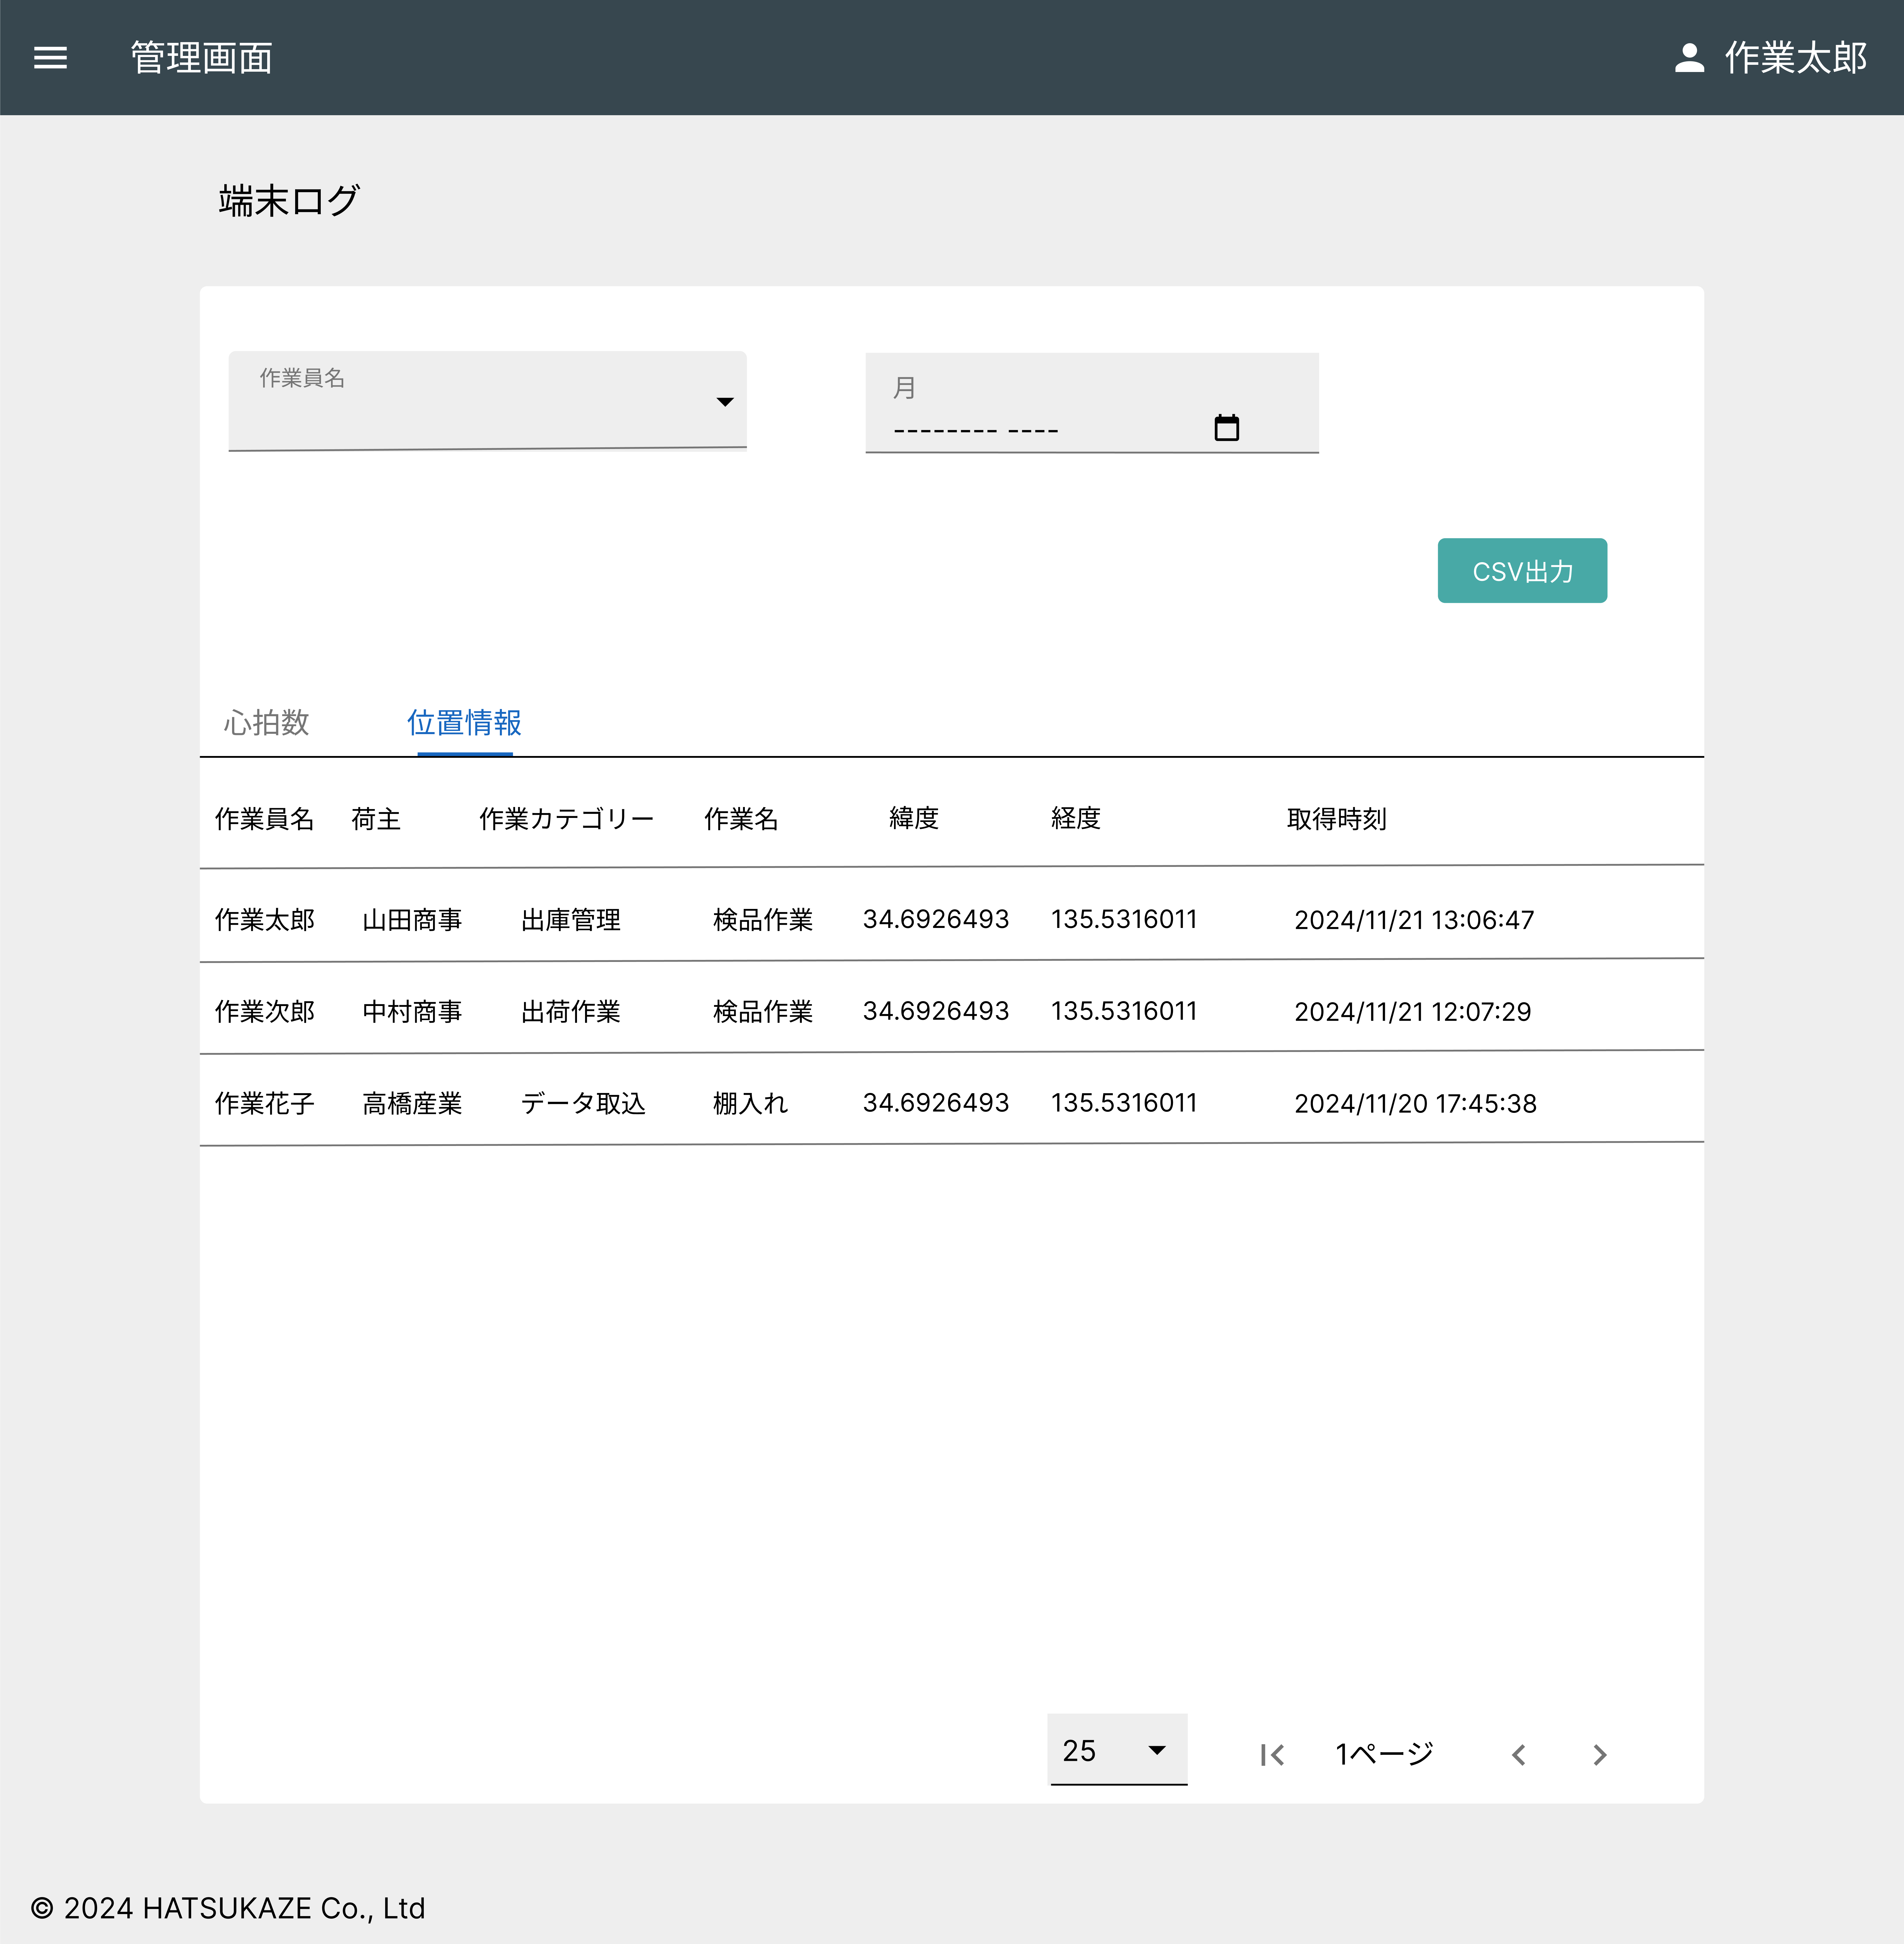The width and height of the screenshot is (1904, 1944).
Task: Click latitude 34.6926493 in 作業花子 row
Action: (936, 1102)
